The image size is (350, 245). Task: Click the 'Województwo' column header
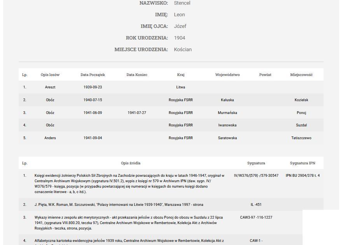click(227, 75)
